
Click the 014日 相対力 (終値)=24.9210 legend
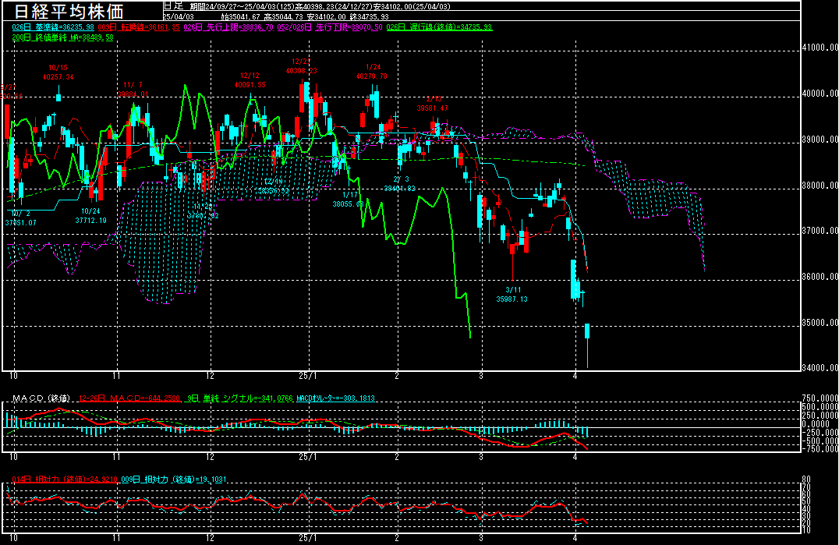coord(65,480)
